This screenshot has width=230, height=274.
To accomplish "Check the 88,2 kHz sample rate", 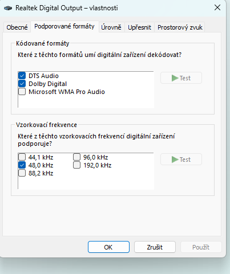I will [x=22, y=173].
